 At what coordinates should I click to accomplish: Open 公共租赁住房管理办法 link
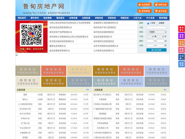(x=104, y=51)
